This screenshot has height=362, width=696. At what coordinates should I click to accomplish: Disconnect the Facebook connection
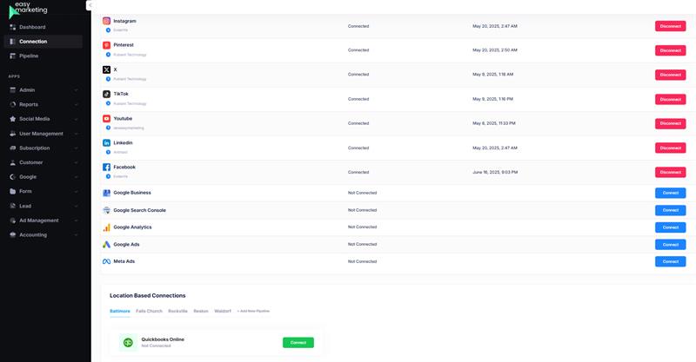pos(670,173)
